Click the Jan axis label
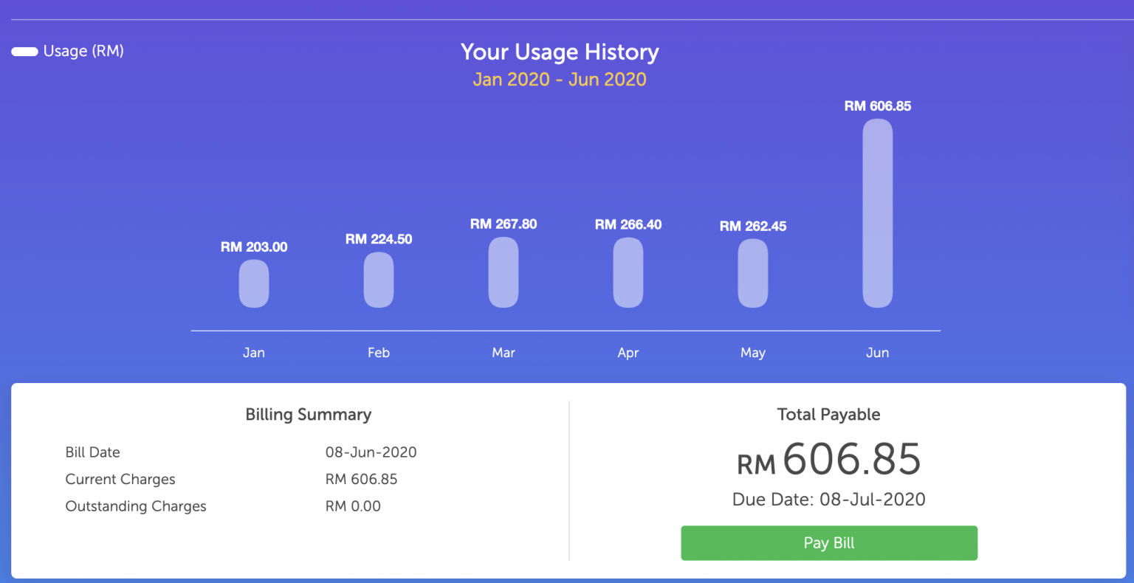Viewport: 1134px width, 583px height. 253,352
